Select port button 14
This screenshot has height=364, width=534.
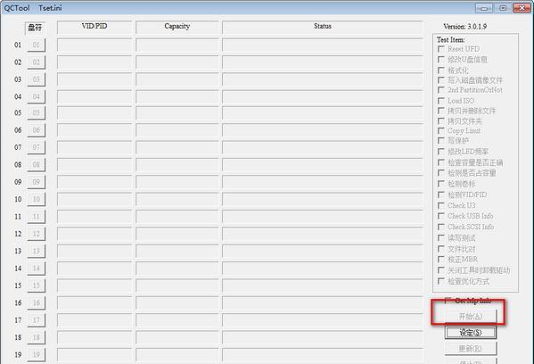(36, 269)
